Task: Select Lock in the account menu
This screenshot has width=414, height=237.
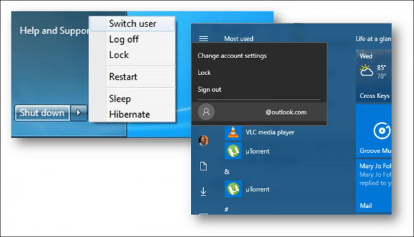Action: pos(204,73)
